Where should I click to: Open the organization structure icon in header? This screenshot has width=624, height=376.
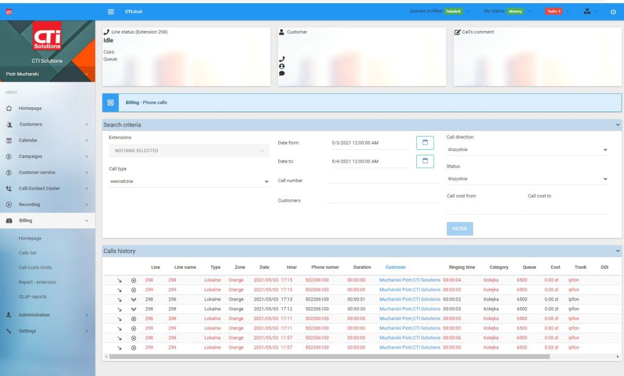(x=587, y=11)
